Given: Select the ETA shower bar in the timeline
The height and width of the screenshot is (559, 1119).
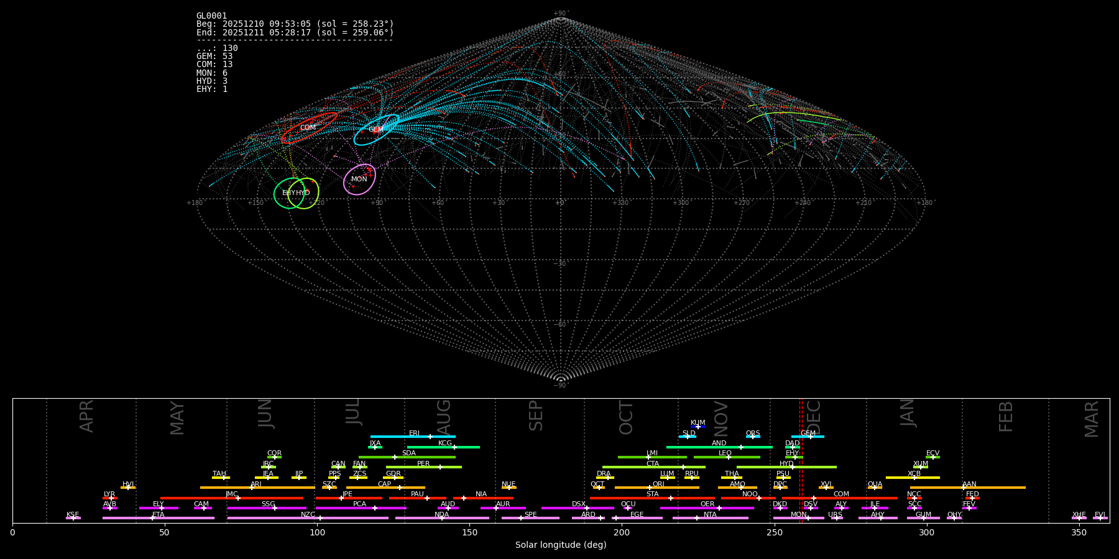Looking at the screenshot, I should (159, 518).
